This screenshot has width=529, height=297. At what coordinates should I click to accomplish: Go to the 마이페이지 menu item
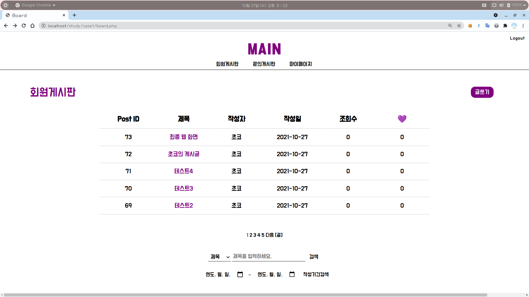point(301,64)
